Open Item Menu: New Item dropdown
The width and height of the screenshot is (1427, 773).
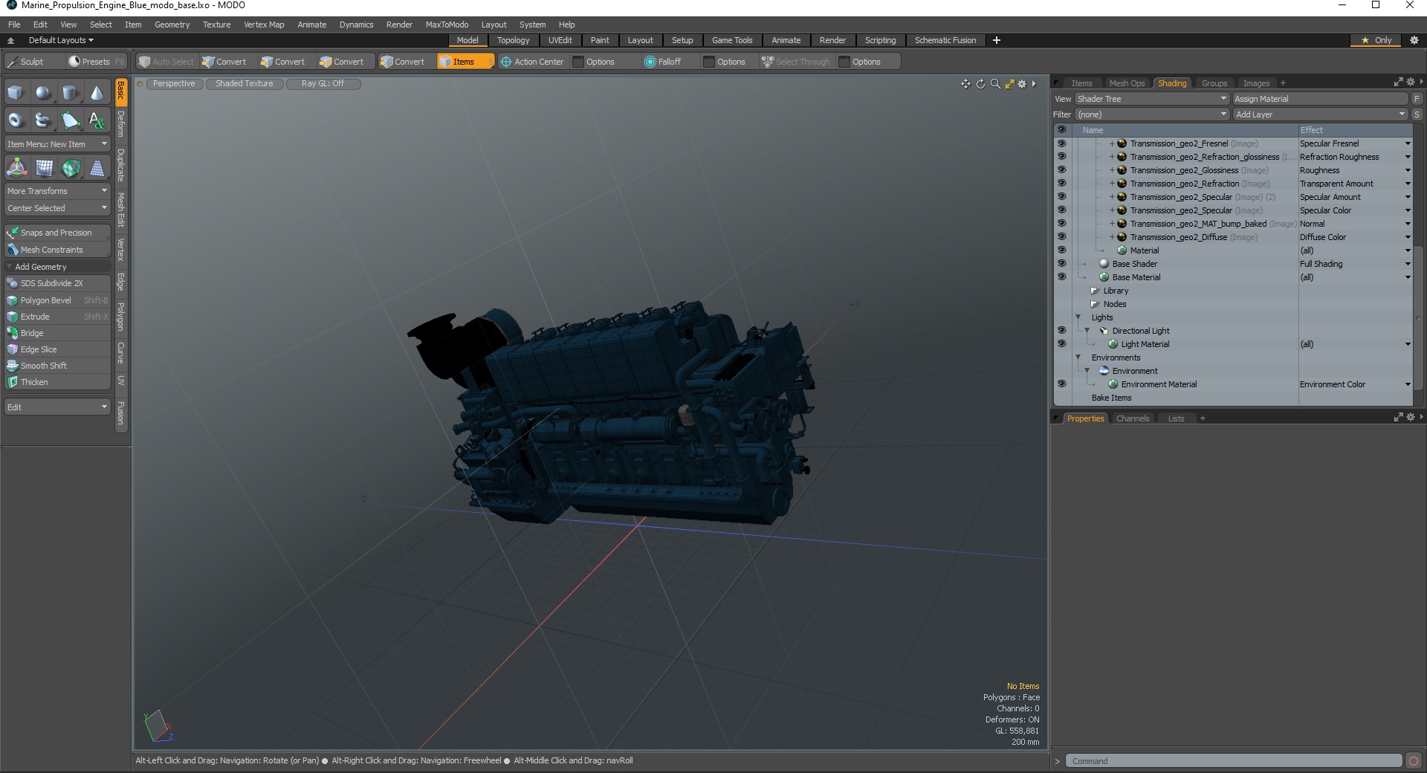click(57, 144)
